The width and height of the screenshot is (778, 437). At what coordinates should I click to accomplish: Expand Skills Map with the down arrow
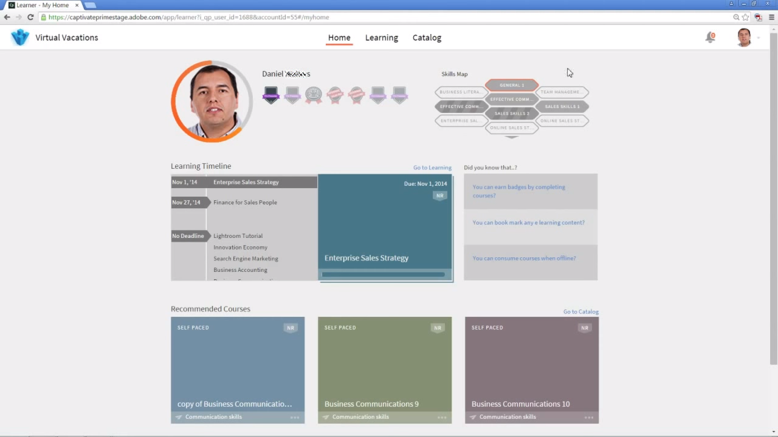tap(512, 137)
